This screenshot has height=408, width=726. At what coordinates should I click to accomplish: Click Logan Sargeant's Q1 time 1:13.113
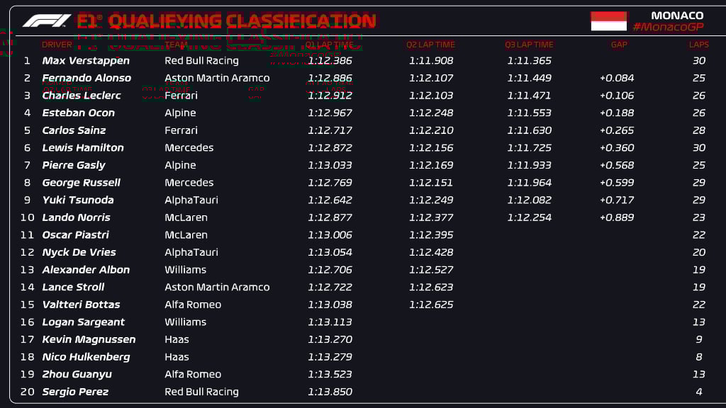(330, 322)
